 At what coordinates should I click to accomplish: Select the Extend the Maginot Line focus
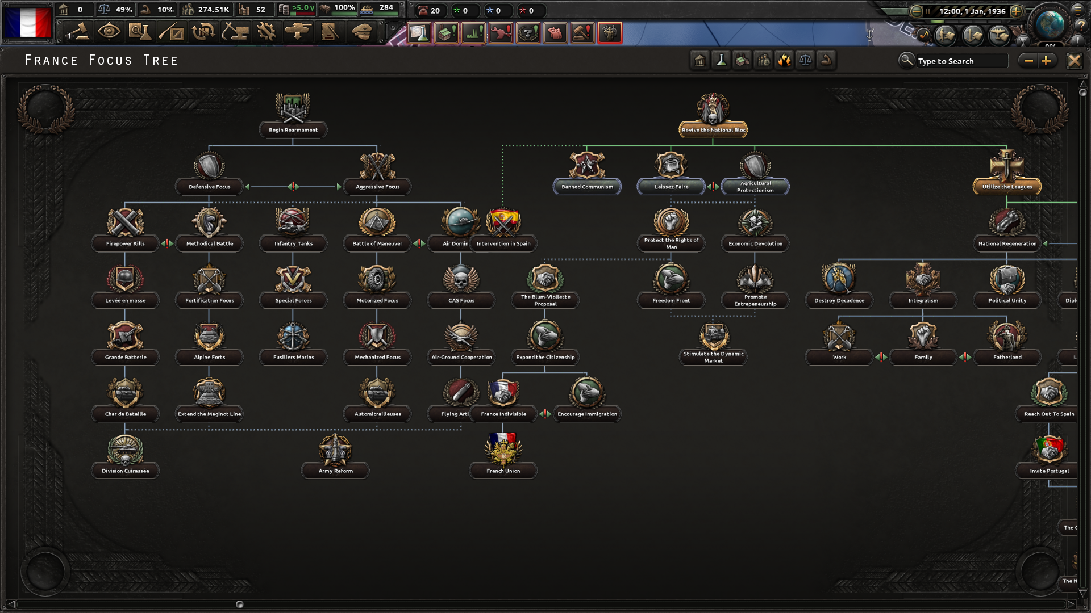[209, 400]
